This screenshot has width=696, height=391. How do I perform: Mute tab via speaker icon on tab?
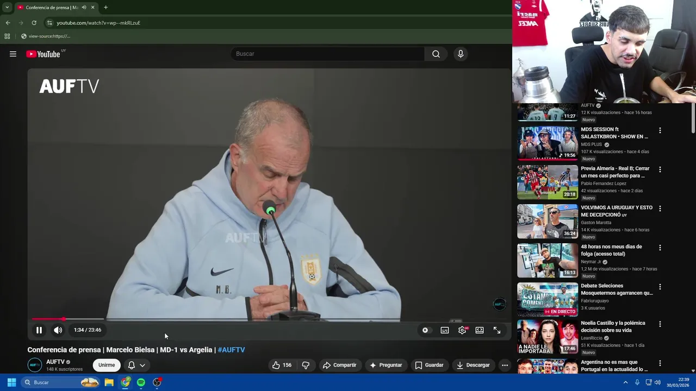[x=84, y=8]
